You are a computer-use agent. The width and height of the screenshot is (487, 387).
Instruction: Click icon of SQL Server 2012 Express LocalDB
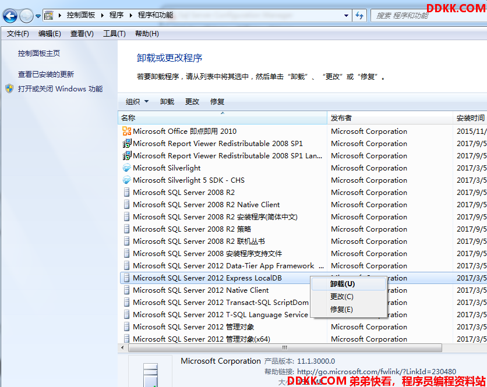point(127,278)
